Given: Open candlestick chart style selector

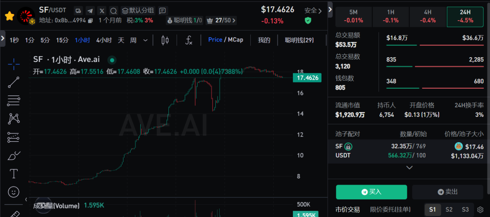Looking at the screenshot, I should pyautogui.click(x=165, y=40).
